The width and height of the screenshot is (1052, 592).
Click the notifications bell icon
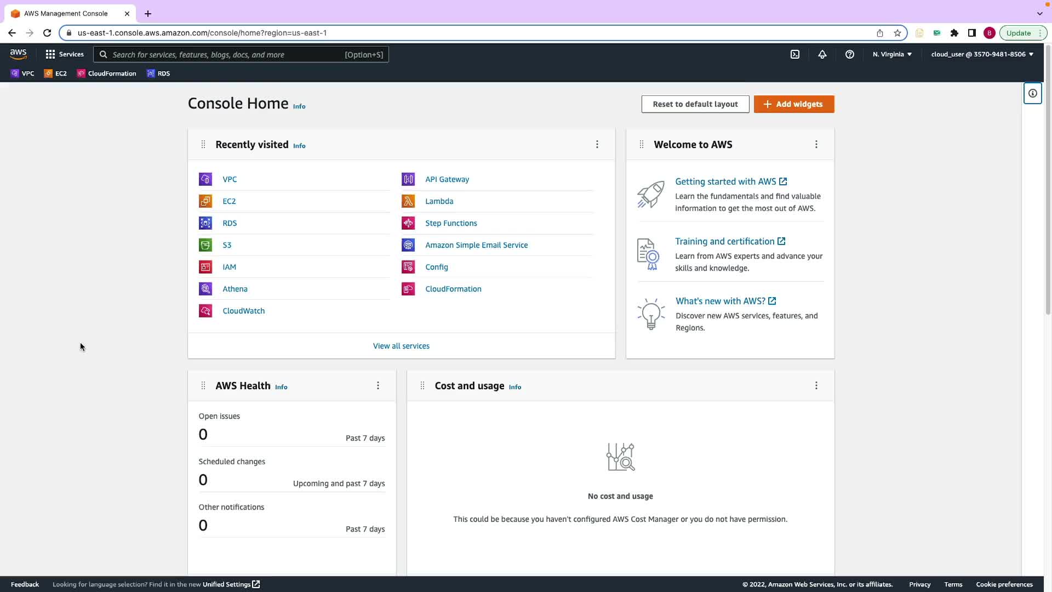click(x=822, y=54)
